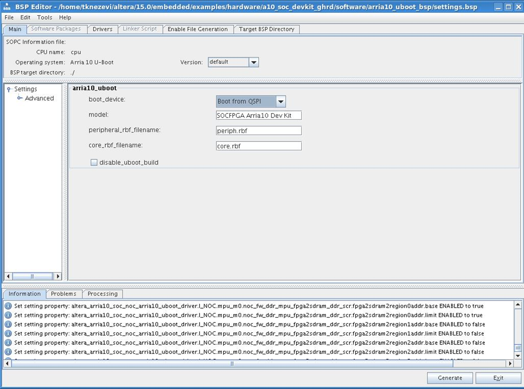Click the log horizontal scroll left arrow

[7, 363]
